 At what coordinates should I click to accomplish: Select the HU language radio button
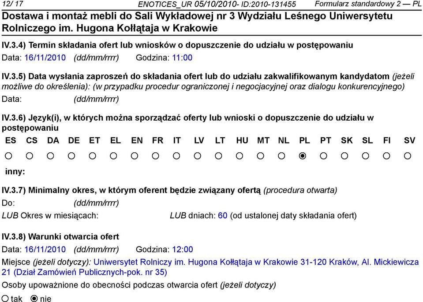pos(240,156)
